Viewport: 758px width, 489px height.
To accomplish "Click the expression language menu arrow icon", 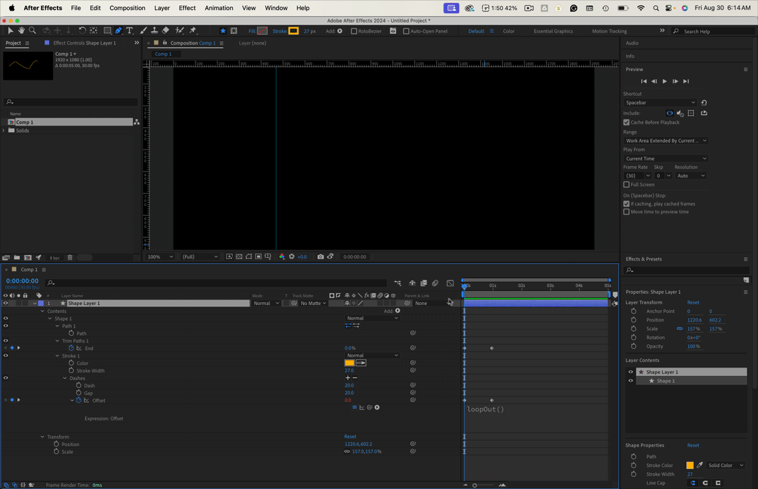I will 377,407.
